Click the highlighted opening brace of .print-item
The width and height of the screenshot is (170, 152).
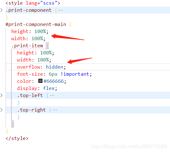point(47,46)
